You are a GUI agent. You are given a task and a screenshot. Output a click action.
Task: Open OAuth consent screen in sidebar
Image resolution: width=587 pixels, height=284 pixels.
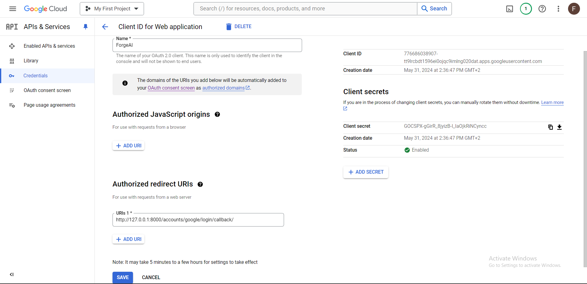[47, 90]
